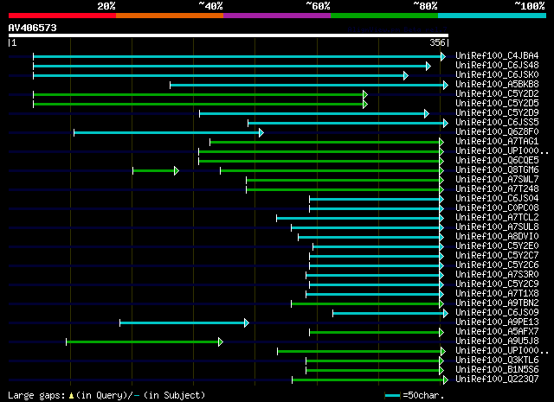
Task: Select the UniRef100_Q6CQE5 label
Action: coord(497,161)
